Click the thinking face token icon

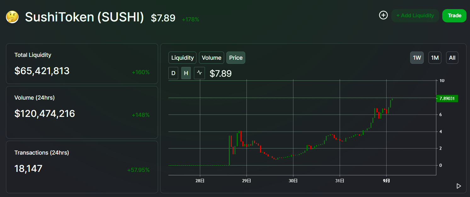[x=12, y=17]
